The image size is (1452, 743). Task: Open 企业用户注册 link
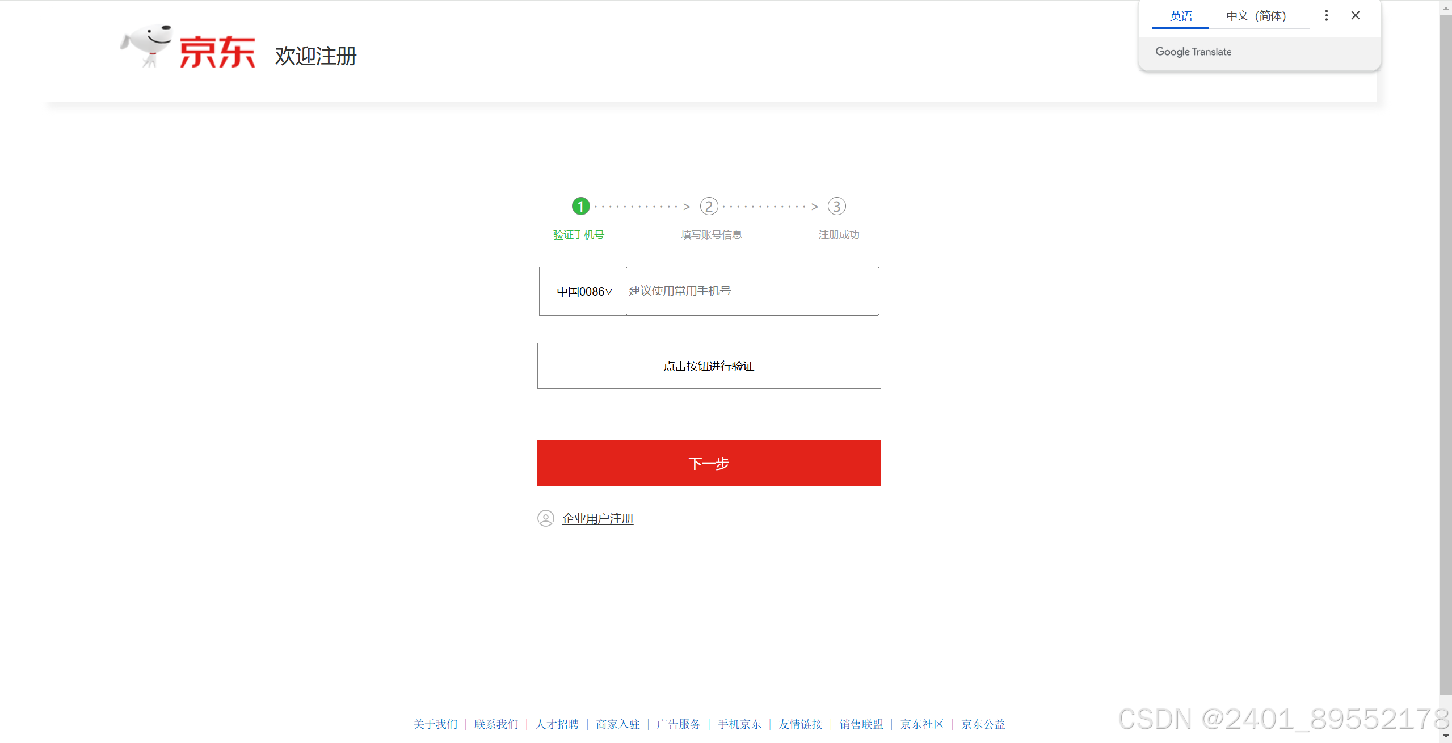(597, 519)
